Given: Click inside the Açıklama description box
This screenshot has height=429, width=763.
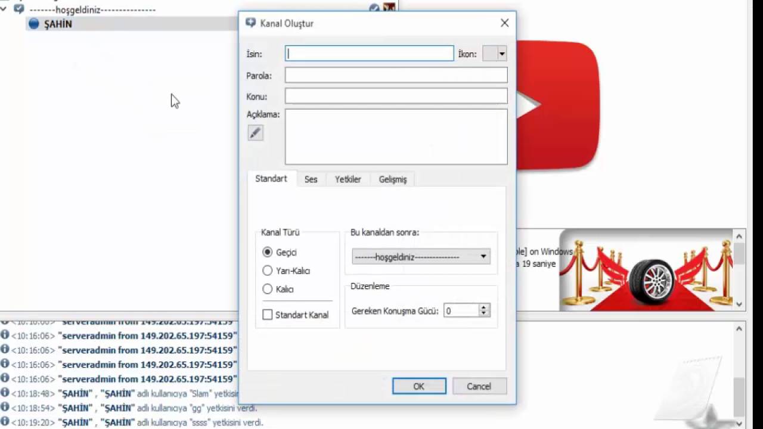Looking at the screenshot, I should pos(396,136).
